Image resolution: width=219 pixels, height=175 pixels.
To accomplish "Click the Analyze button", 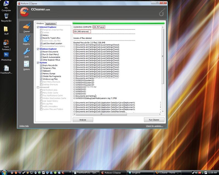I will [83, 120].
